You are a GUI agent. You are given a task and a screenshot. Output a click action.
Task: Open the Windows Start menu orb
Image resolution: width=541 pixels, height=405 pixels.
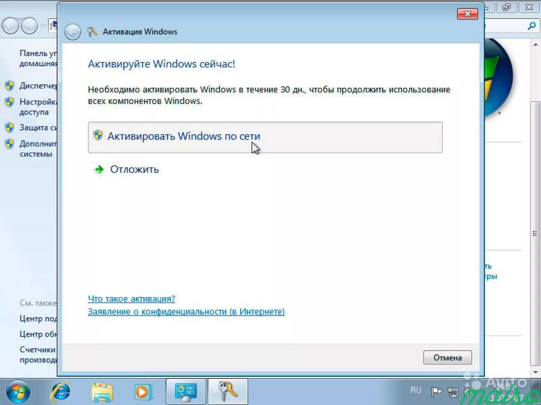point(18,391)
